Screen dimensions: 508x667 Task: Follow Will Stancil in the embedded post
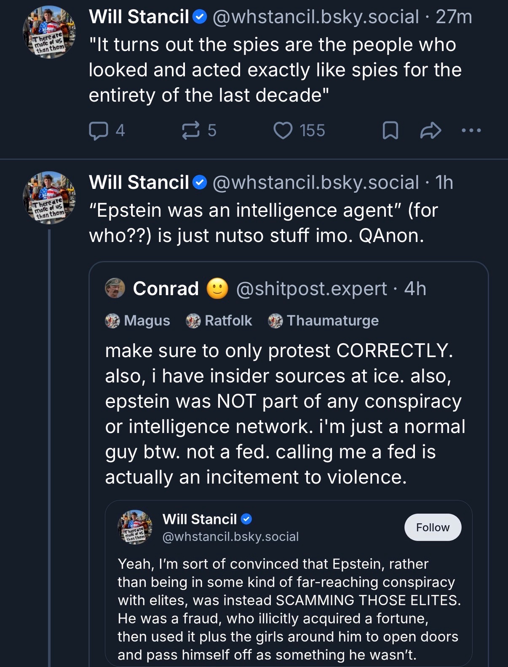pos(433,527)
